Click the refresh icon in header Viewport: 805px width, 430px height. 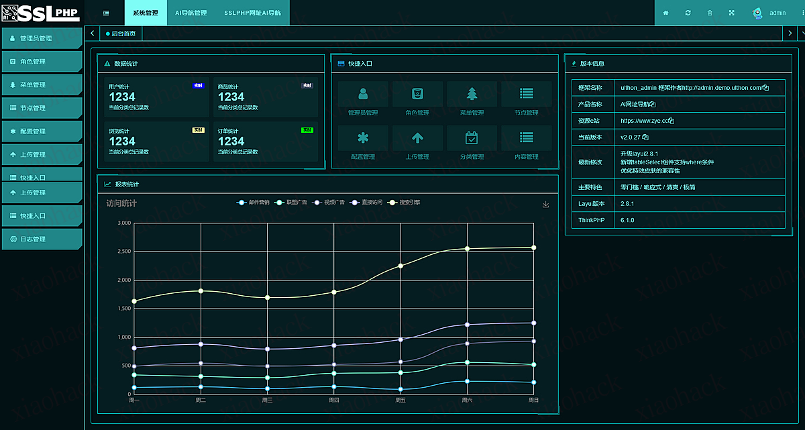pos(688,13)
